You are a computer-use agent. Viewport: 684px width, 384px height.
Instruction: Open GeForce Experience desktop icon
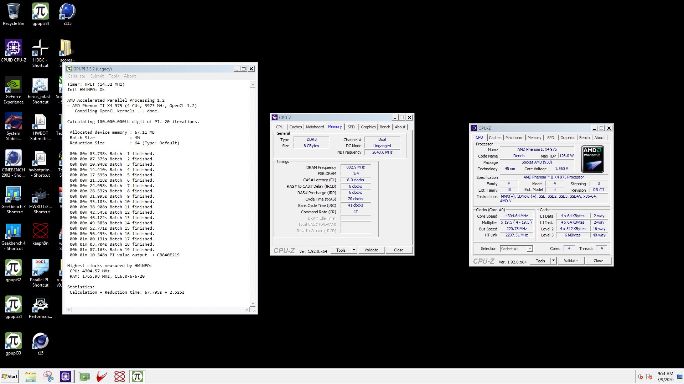click(14, 90)
